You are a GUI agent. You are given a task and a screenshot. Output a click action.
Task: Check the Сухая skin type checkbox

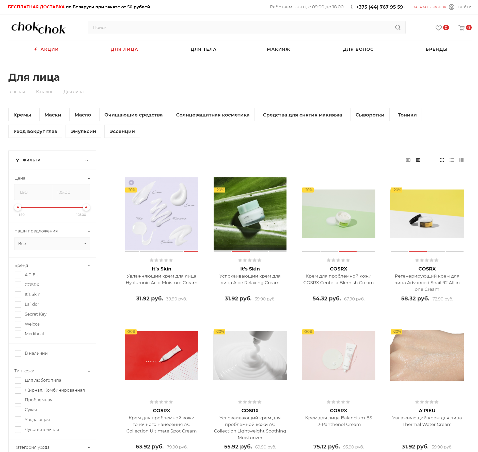[18, 410]
